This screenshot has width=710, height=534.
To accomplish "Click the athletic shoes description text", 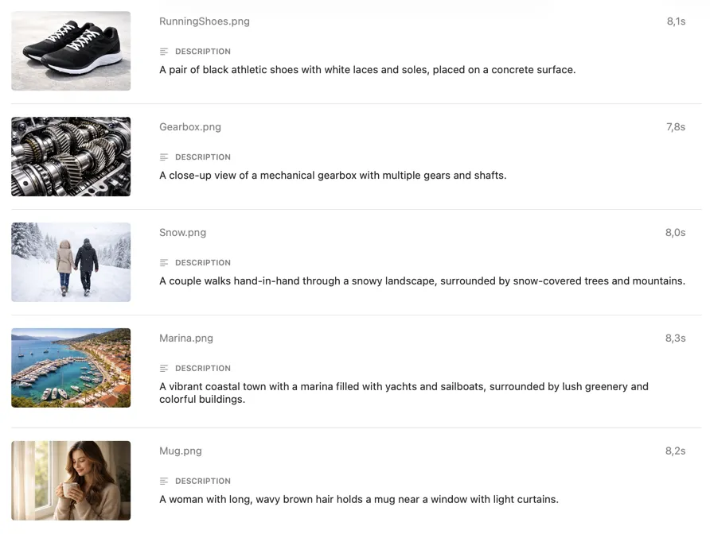I will click(367, 70).
